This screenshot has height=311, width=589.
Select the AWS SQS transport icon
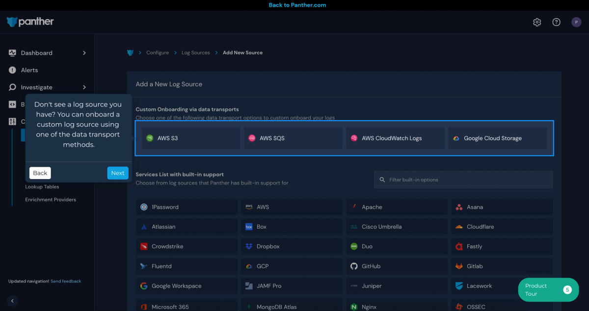pyautogui.click(x=252, y=138)
